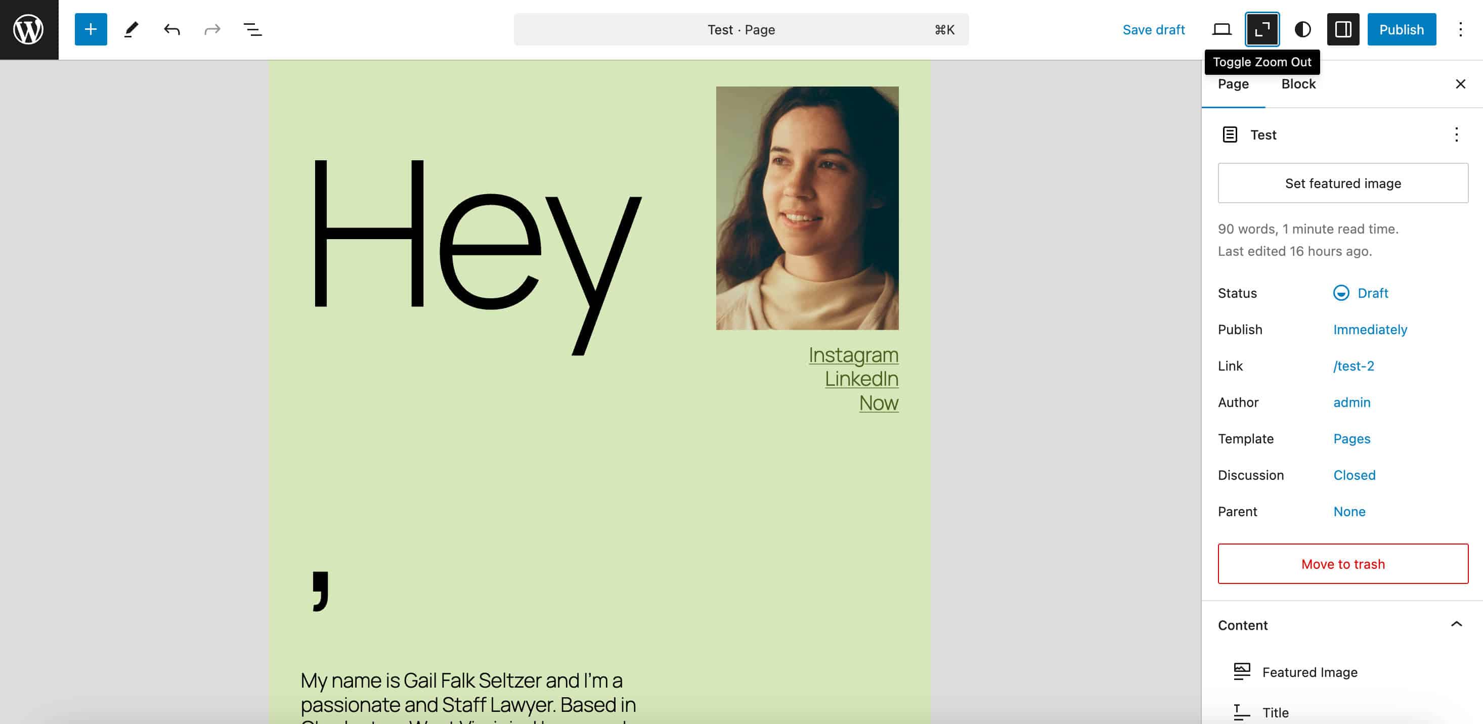
Task: Open the top bar Options three-dot menu
Action: point(1460,29)
